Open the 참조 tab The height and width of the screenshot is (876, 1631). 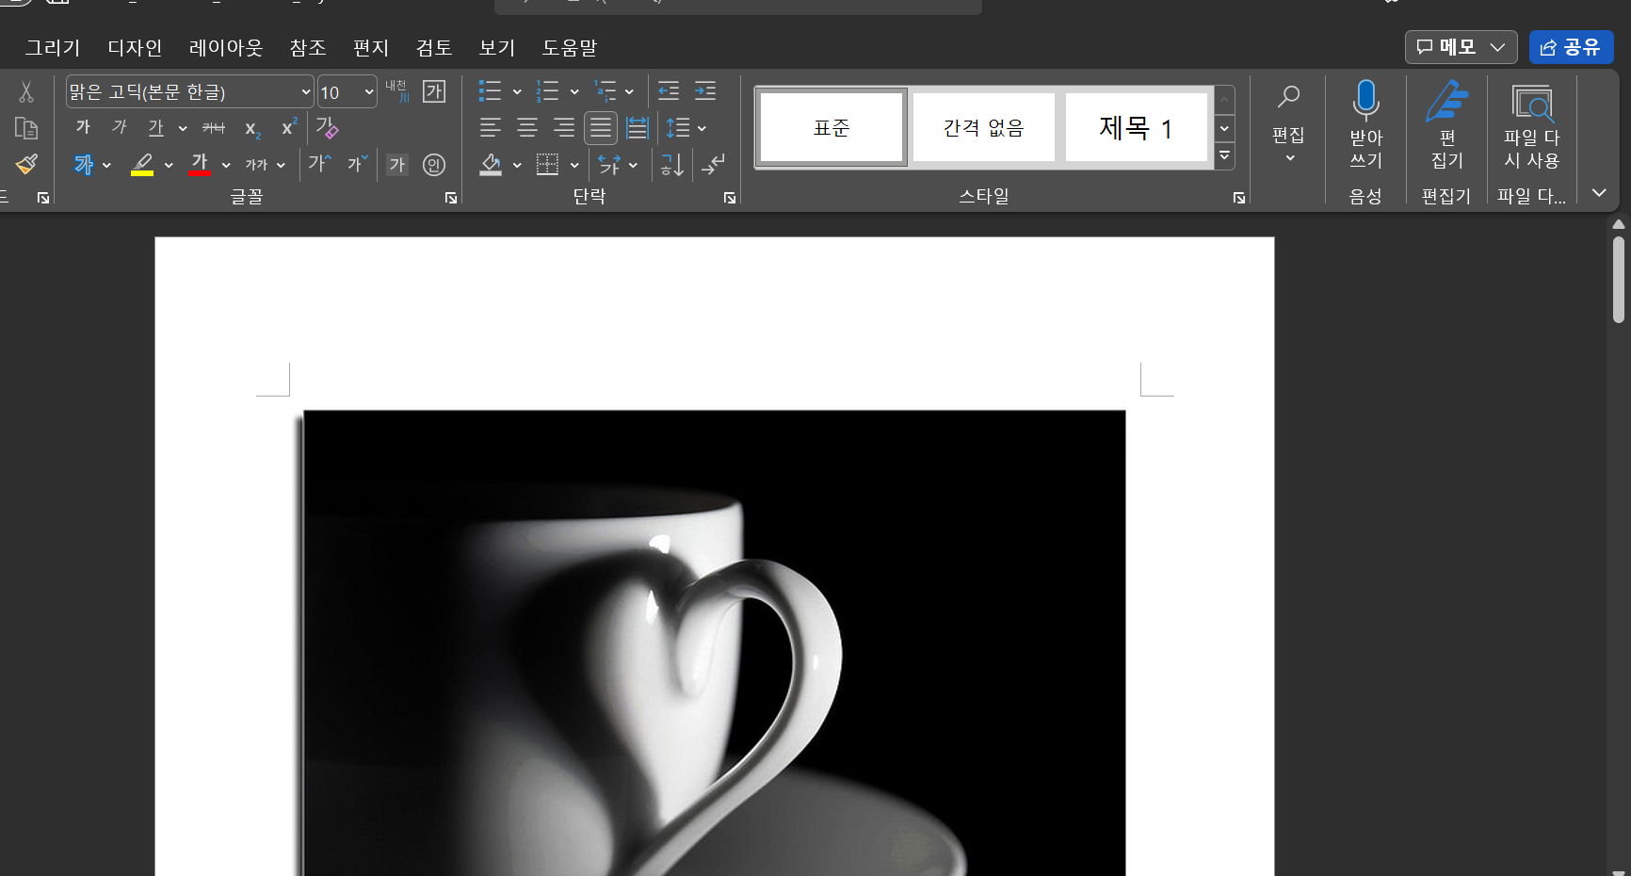click(x=307, y=48)
